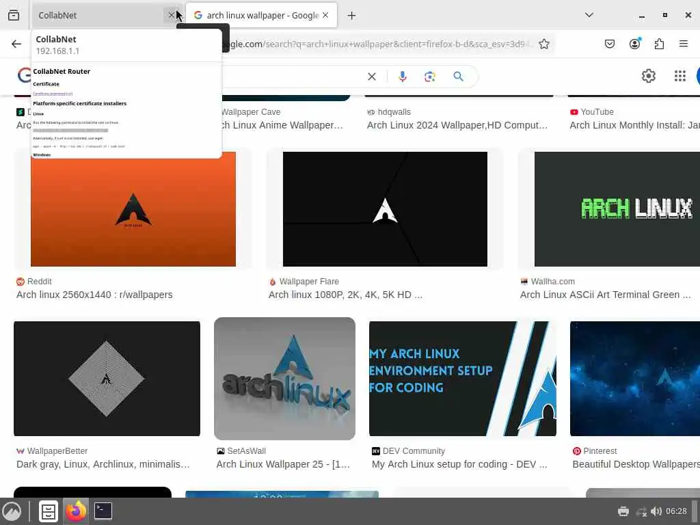Bookmark this page with the star icon

coord(543,44)
